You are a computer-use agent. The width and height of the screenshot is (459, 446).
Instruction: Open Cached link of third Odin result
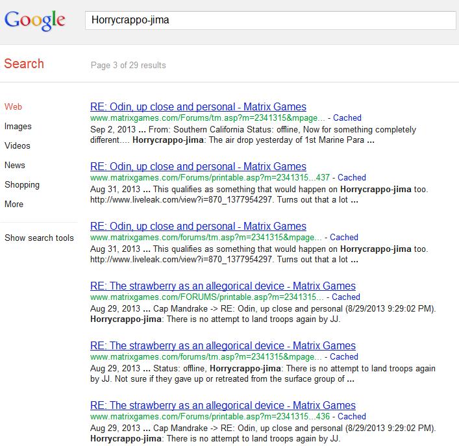coord(344,237)
